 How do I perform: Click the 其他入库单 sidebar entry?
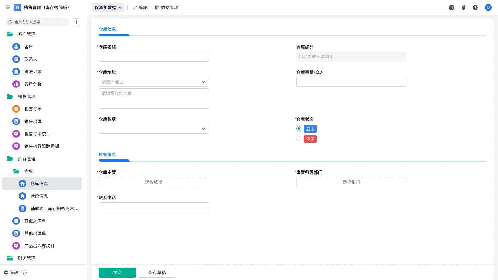35,221
